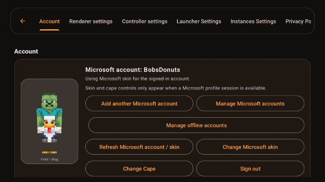Click Add another Microsoft account

139,103
